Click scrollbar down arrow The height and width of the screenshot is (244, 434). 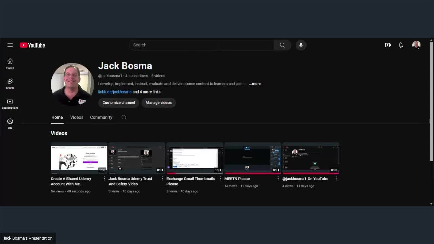[x=431, y=204]
